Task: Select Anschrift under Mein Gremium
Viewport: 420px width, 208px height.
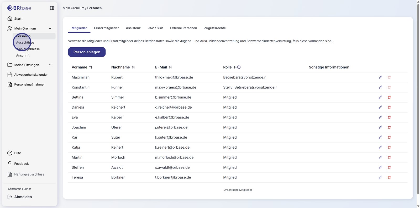Action: coord(23,55)
